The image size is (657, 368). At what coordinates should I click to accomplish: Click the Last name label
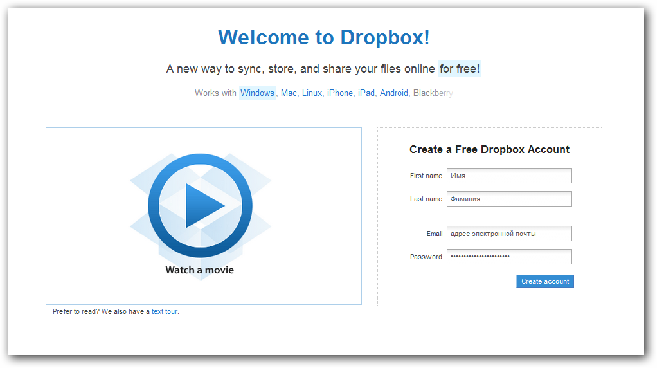[426, 199]
